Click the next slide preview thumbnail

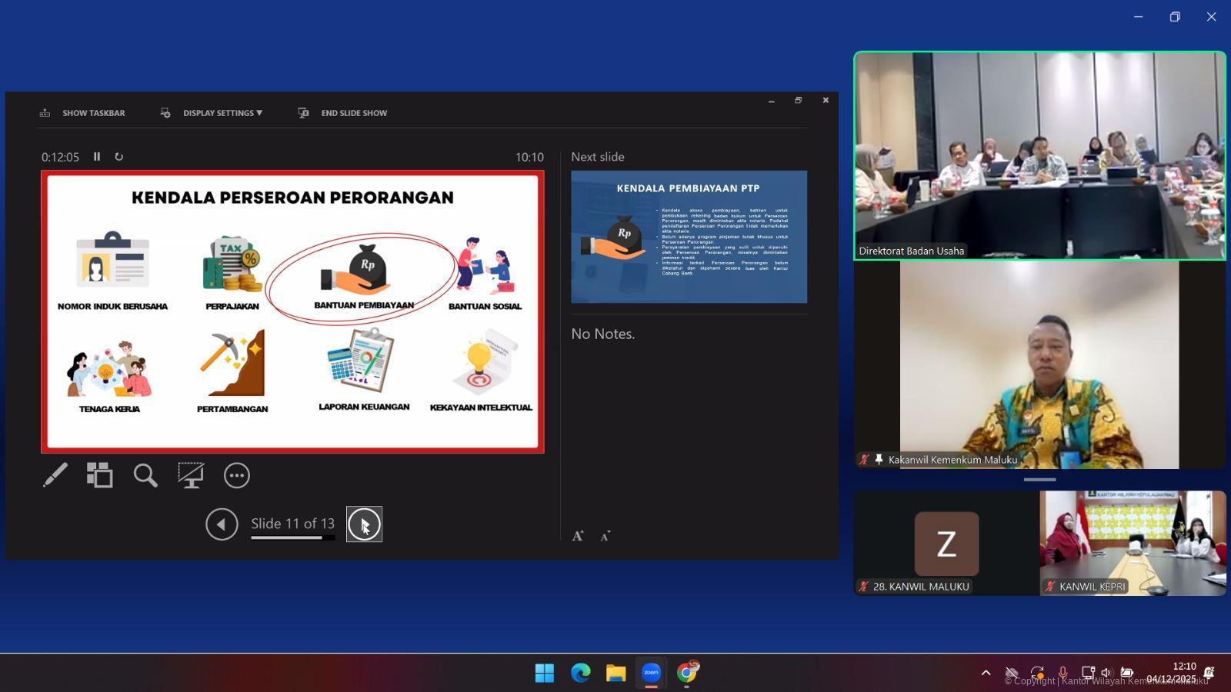coord(689,237)
